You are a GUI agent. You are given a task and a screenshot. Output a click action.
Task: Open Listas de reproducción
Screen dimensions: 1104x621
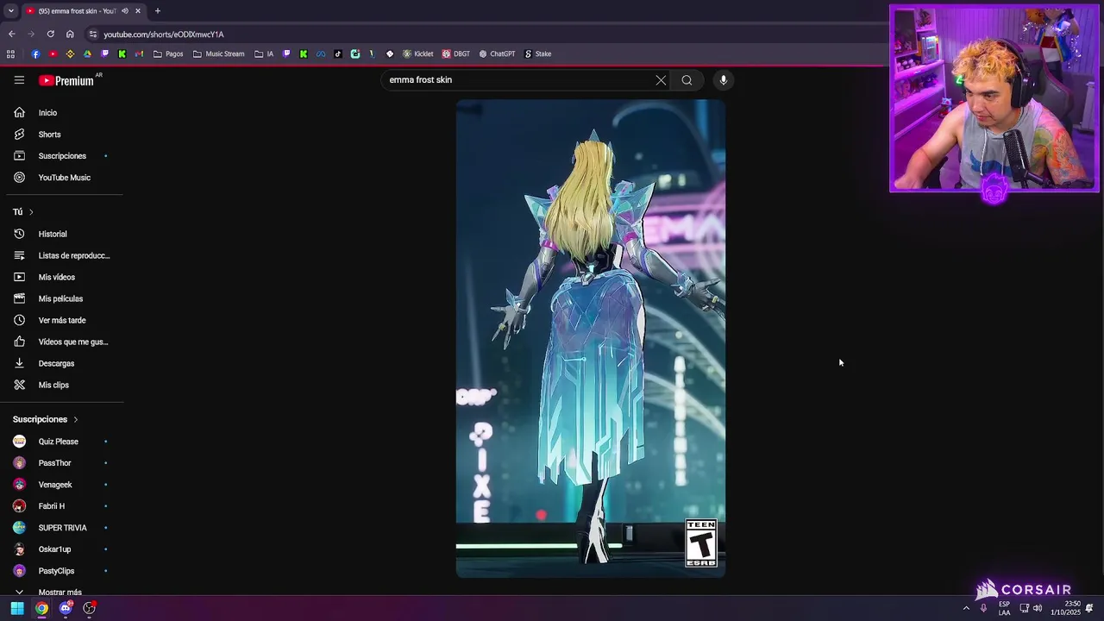pos(60,255)
